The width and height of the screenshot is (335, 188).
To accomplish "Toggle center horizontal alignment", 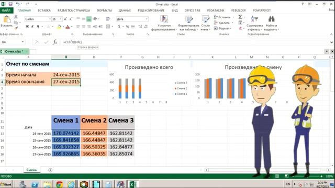I will [x=84, y=27].
